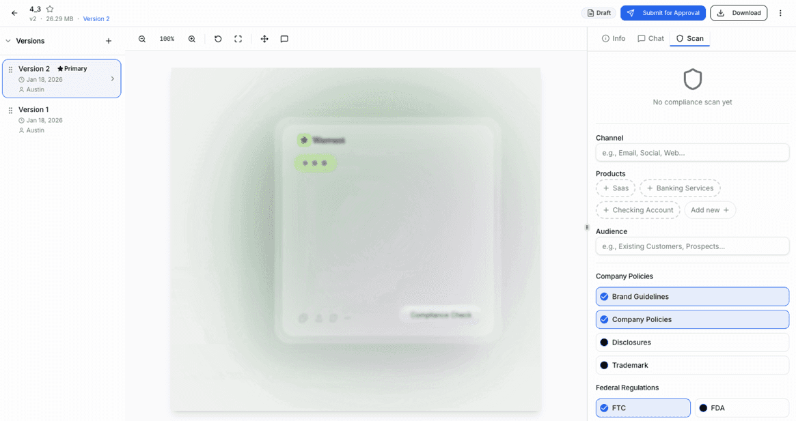This screenshot has width=796, height=421.
Task: Click Submit for Approval
Action: coord(663,12)
